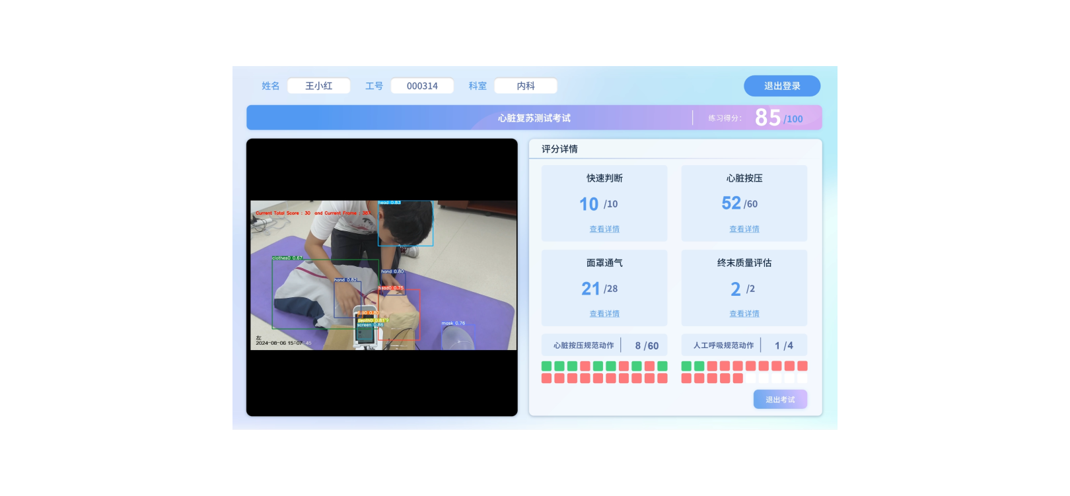Click first green square under 心脏按压规范动作
The image size is (1070, 496).
(546, 366)
